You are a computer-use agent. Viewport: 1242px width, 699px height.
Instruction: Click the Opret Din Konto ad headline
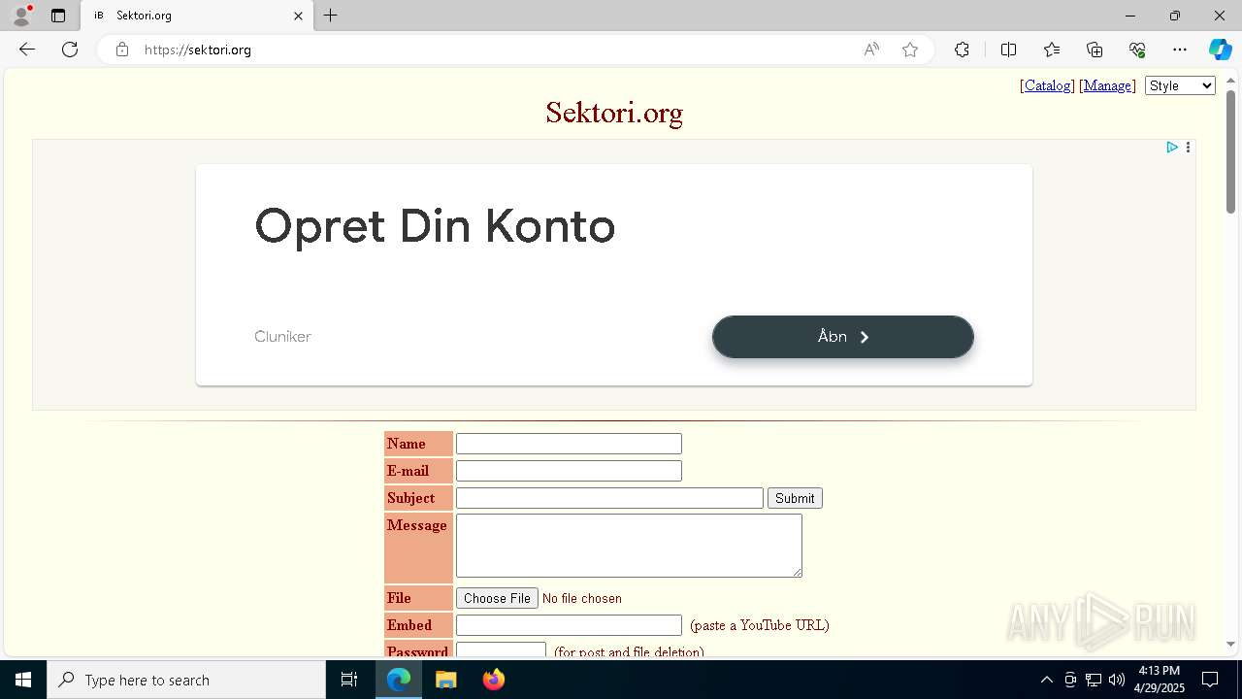[435, 226]
